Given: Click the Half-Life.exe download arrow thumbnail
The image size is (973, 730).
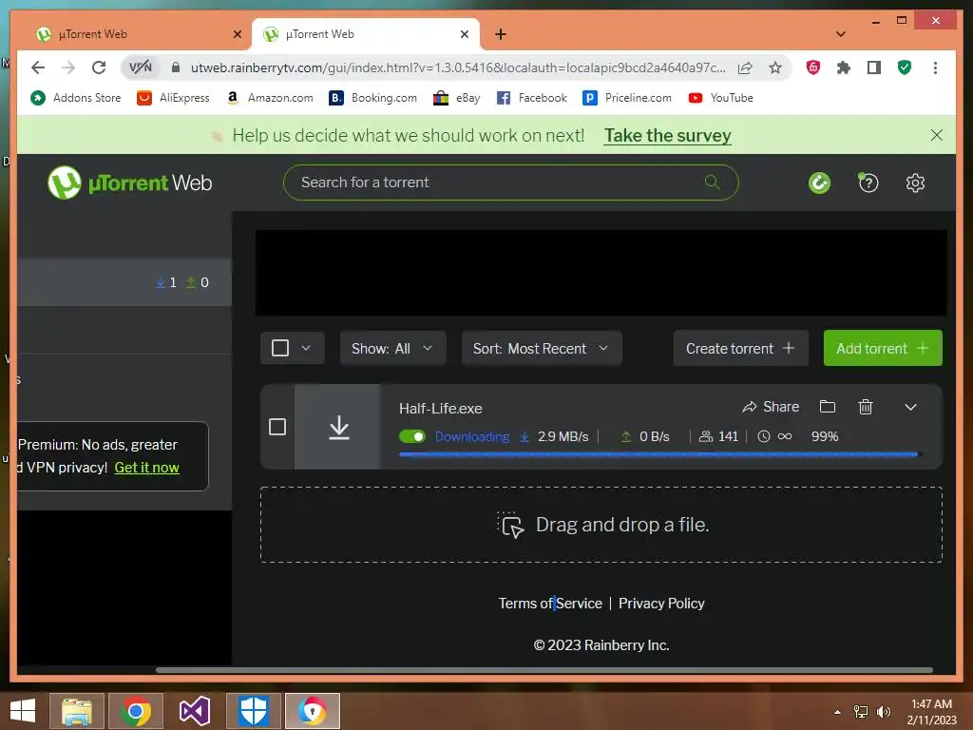Looking at the screenshot, I should click(338, 427).
